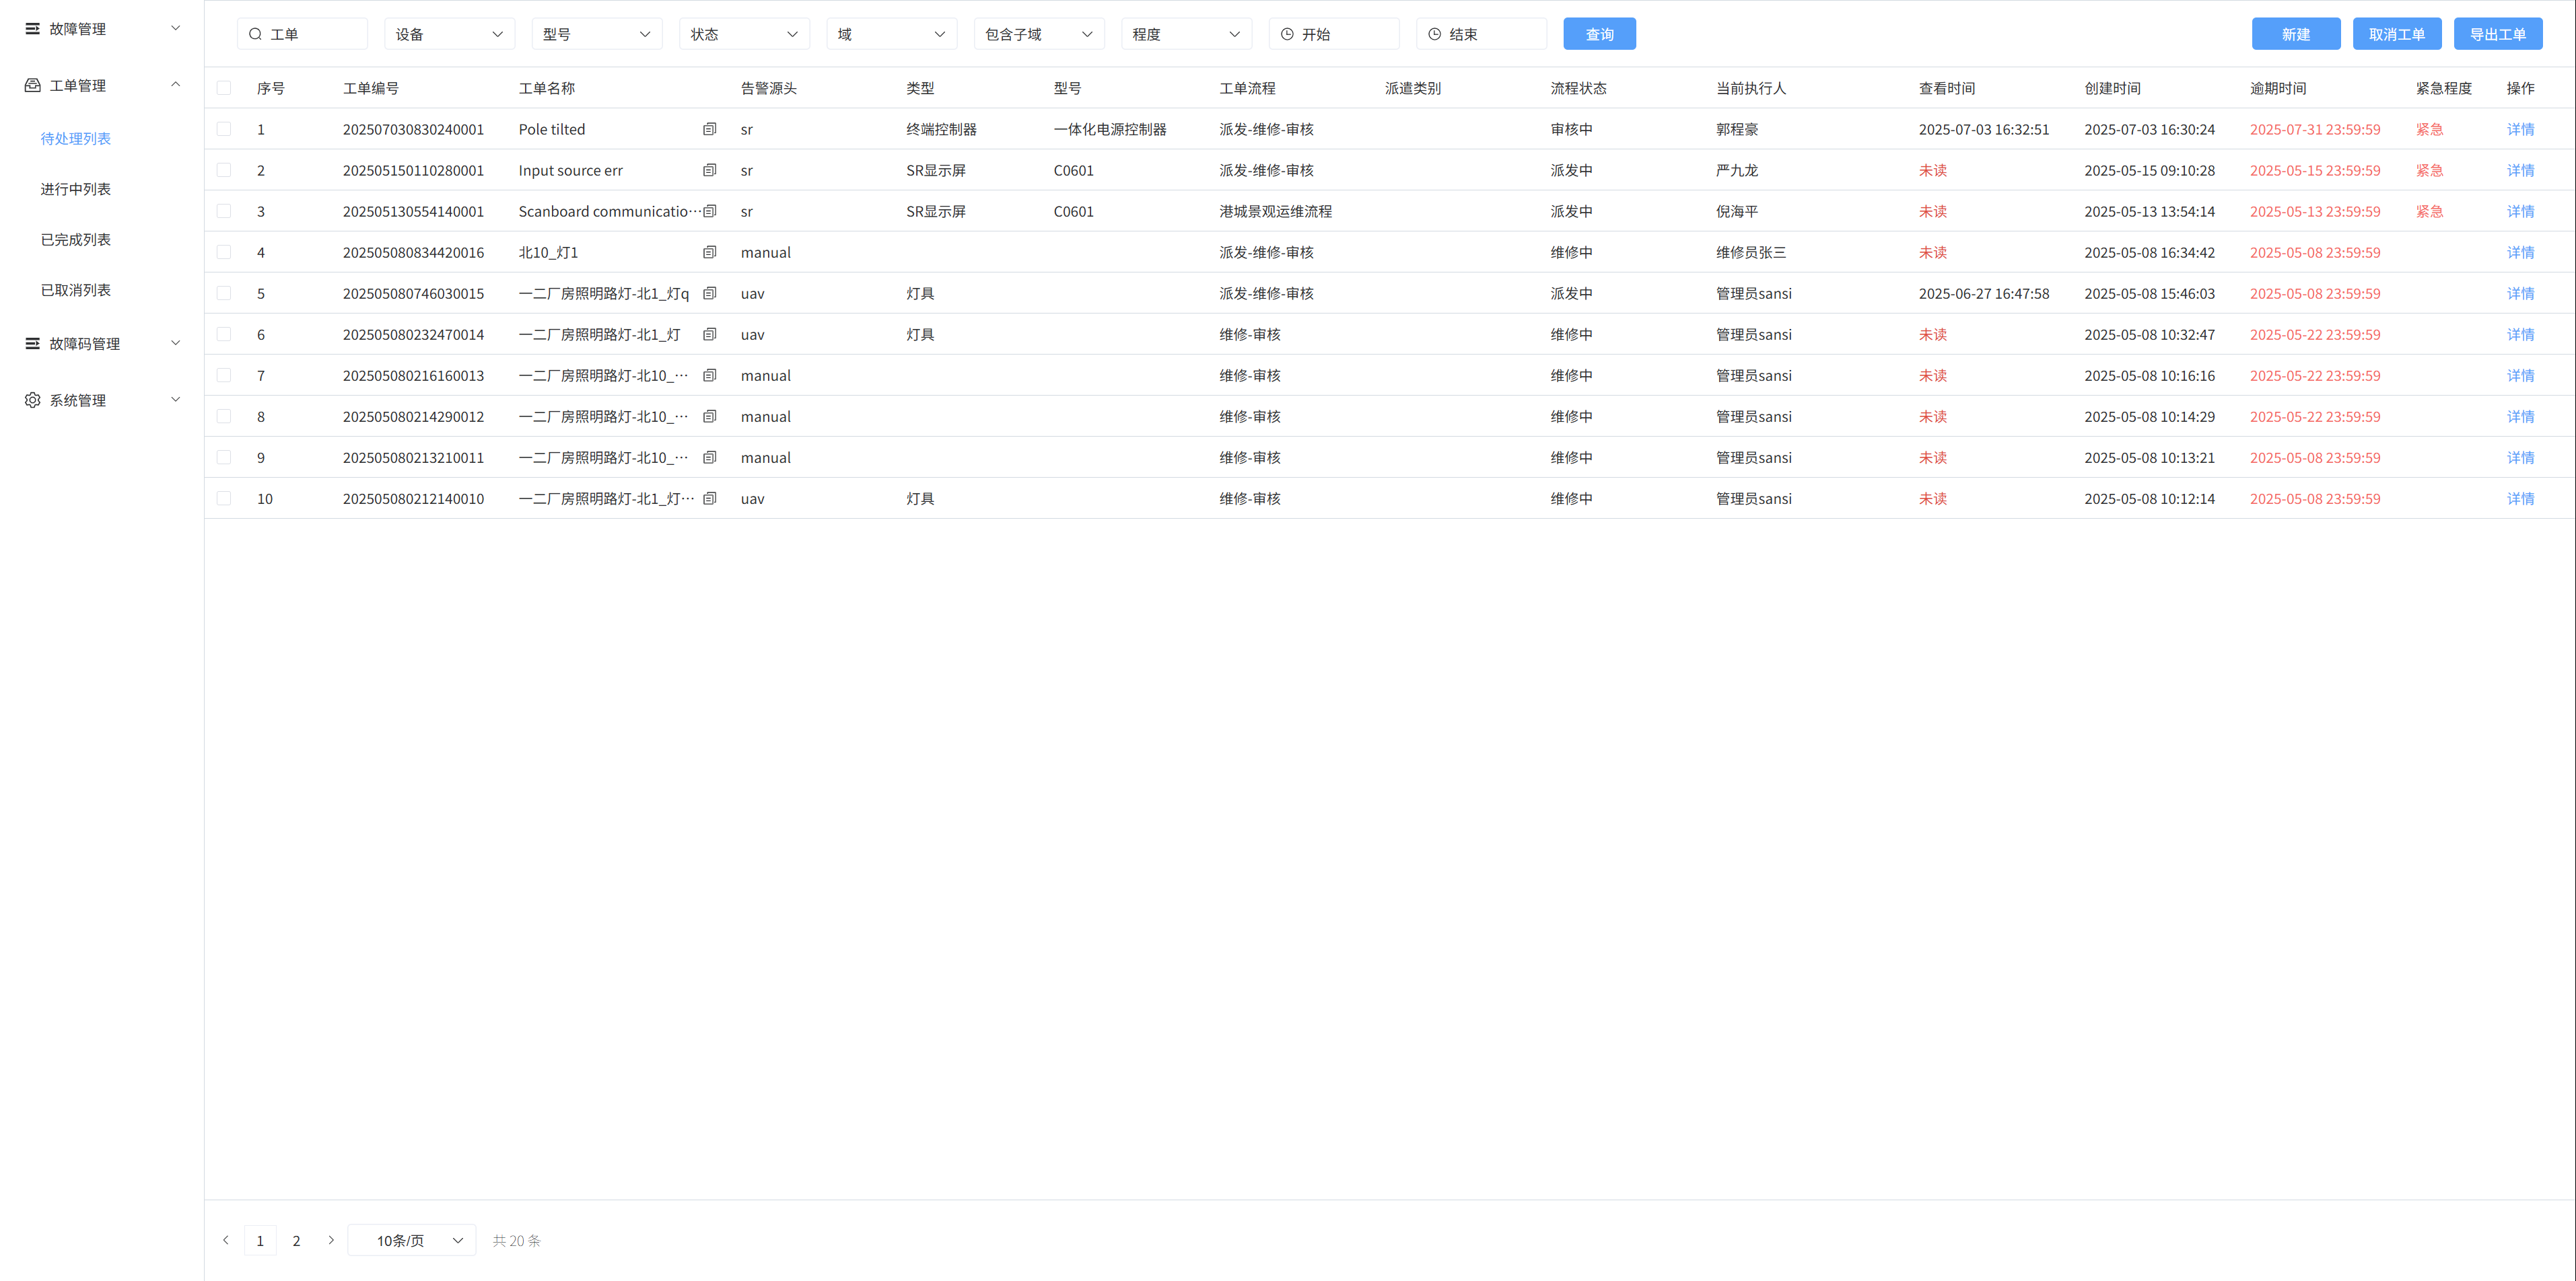This screenshot has height=1281, width=2576.
Task: Click copy icon in row 8
Action: [x=710, y=416]
